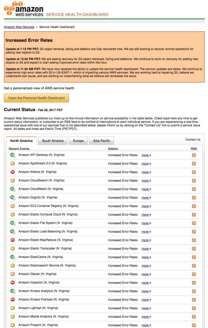Click yellow warning icon for Amazon CloudSearch

[13, 180]
